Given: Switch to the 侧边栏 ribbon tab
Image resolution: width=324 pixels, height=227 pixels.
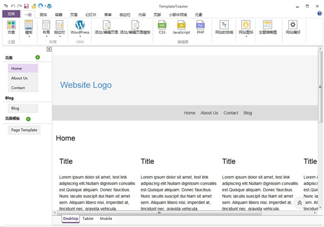Looking at the screenshot, I should [x=125, y=15].
